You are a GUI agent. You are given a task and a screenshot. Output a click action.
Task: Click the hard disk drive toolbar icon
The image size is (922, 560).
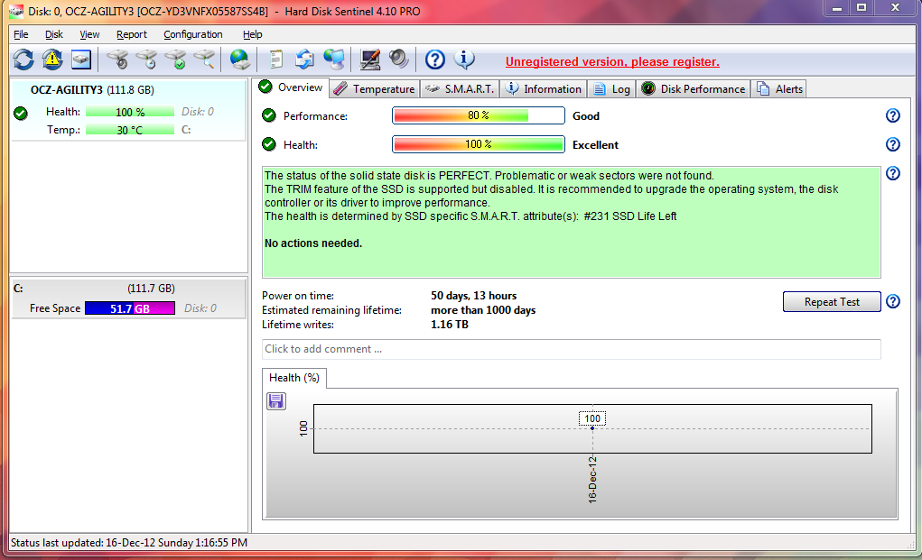coord(81,60)
